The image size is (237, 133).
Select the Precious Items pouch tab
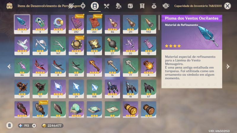(154, 6)
